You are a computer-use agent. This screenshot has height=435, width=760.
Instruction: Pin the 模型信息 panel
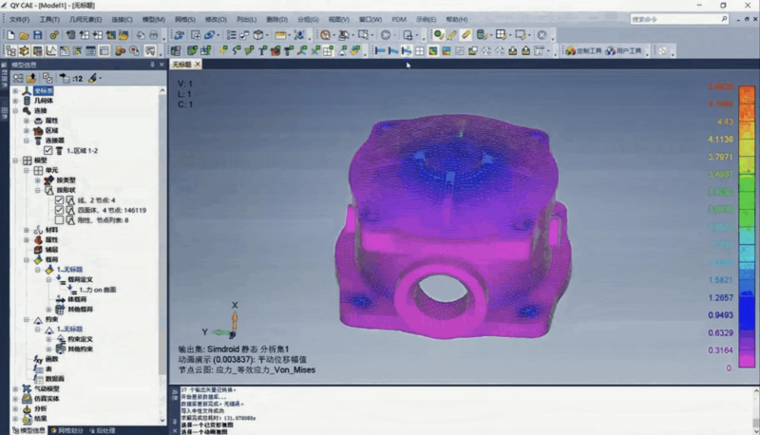[x=151, y=65]
